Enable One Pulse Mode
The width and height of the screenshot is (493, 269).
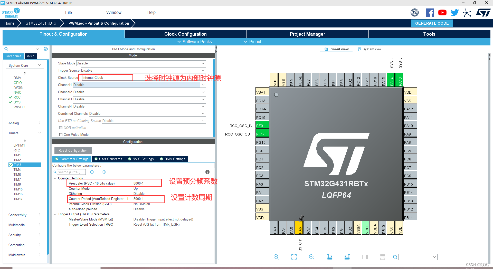point(61,134)
